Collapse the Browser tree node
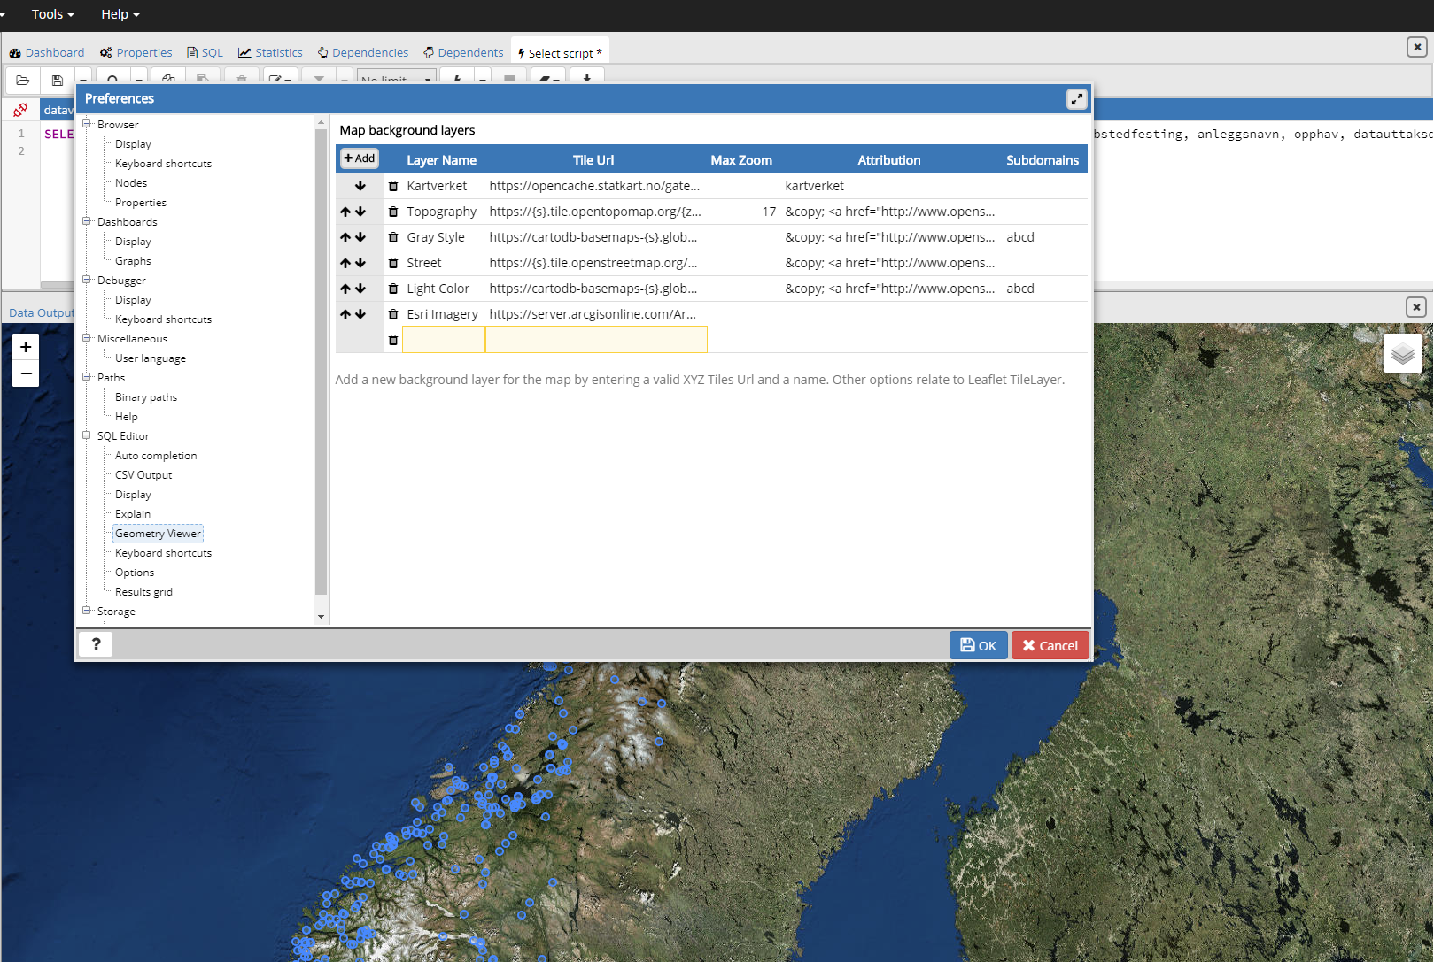 (87, 124)
